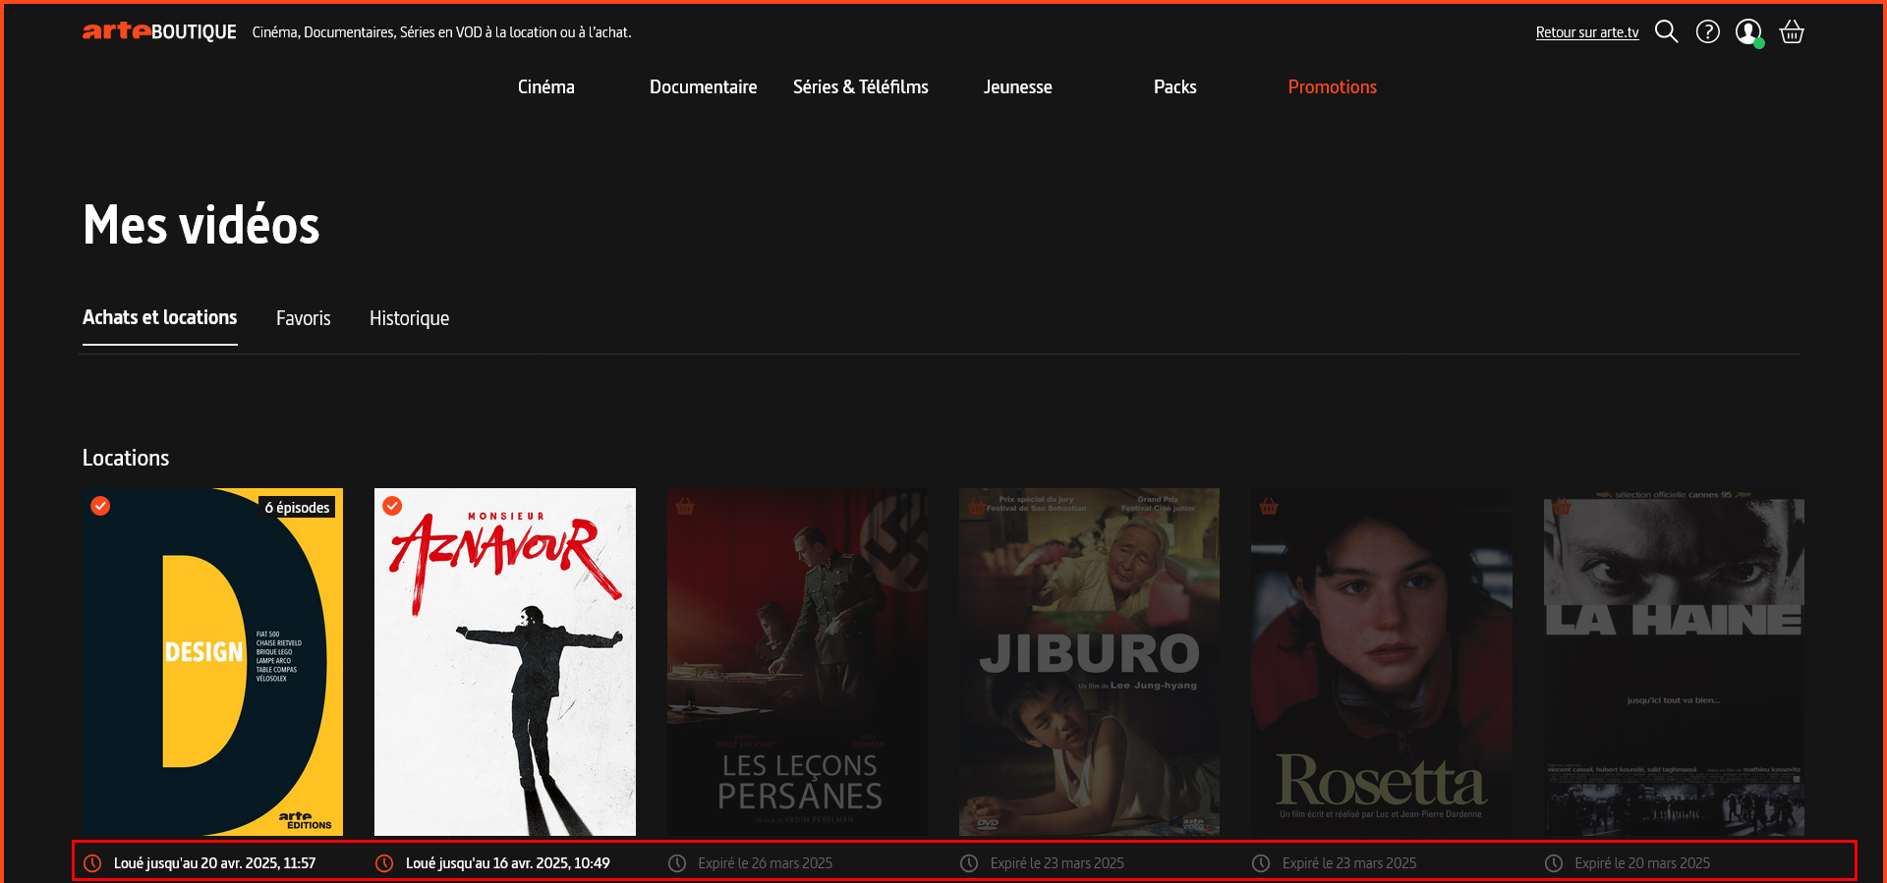
Task: Click clock icon beside 'Expiré le 20 mars 2025'
Action: (x=1554, y=863)
